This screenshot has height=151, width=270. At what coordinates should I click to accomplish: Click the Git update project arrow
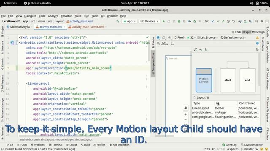(x=213, y=21)
